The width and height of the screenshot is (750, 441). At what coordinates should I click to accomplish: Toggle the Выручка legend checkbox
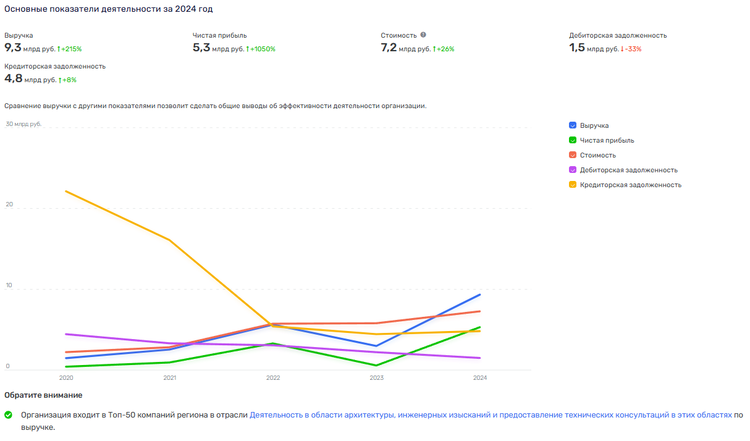coord(573,125)
